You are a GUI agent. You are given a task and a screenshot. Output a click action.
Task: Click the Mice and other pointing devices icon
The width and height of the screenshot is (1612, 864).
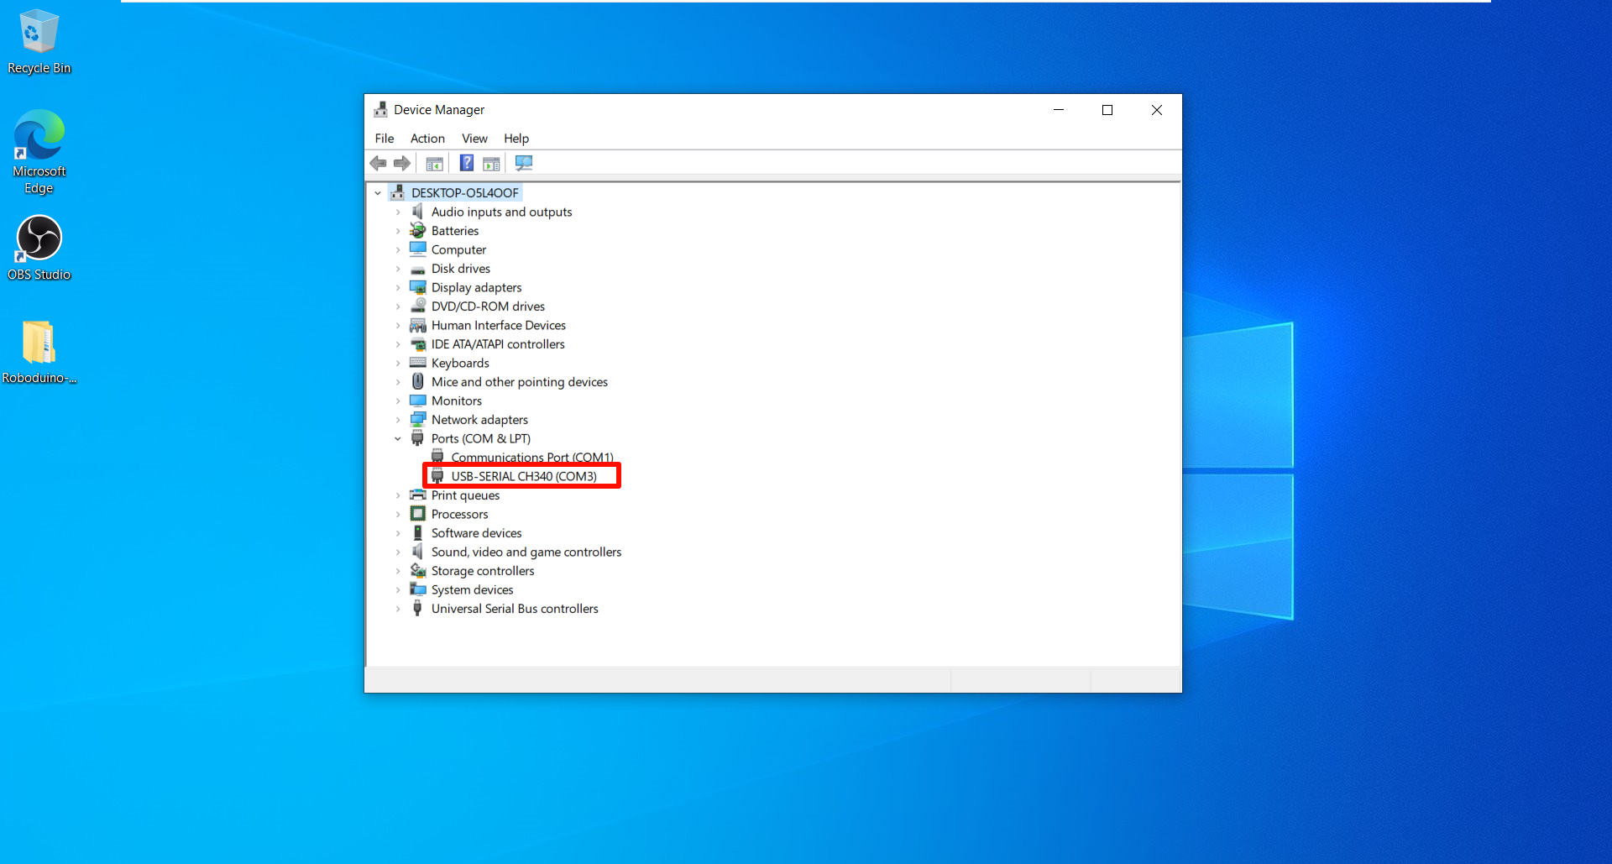click(417, 381)
